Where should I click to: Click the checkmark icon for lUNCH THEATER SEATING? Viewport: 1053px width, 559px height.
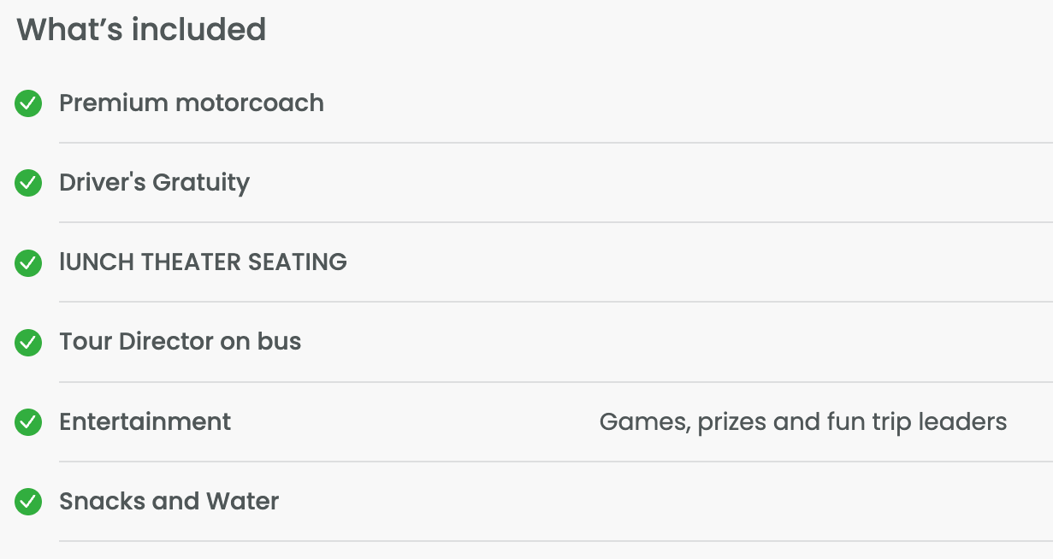(28, 262)
